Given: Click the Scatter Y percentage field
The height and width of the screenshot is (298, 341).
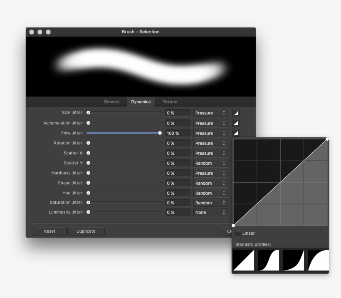Looking at the screenshot, I should click(x=178, y=163).
